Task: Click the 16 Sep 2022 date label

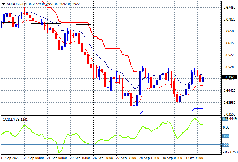Action: point(10,158)
